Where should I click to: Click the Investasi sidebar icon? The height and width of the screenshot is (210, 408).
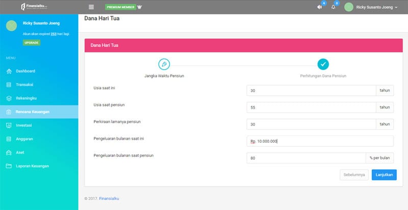coord(9,125)
